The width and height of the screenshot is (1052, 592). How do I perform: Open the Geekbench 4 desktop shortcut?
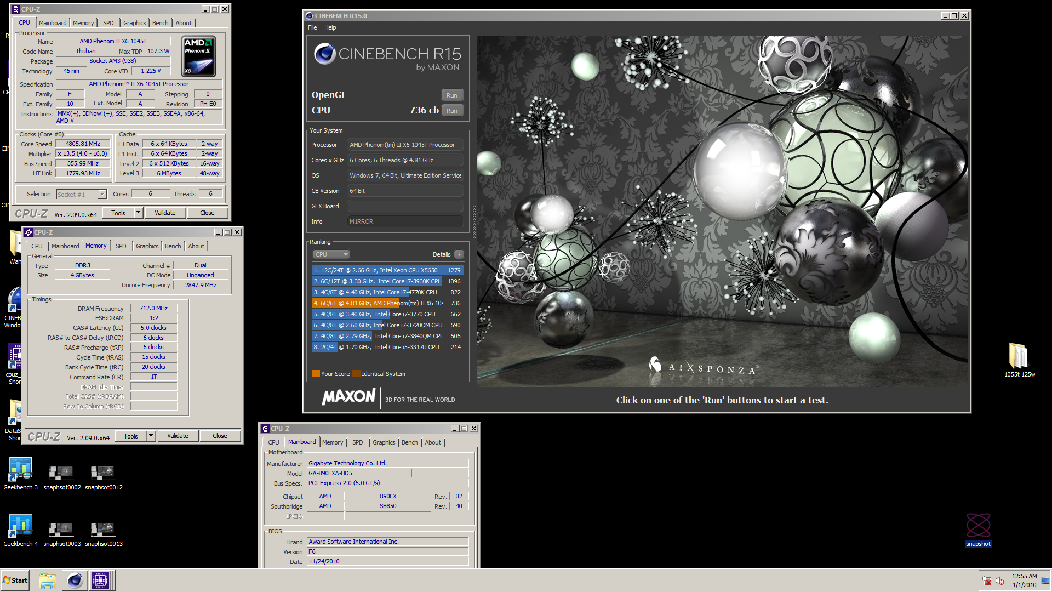point(20,530)
